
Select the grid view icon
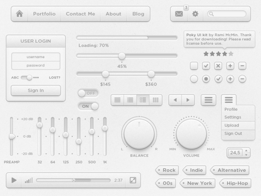156,100
